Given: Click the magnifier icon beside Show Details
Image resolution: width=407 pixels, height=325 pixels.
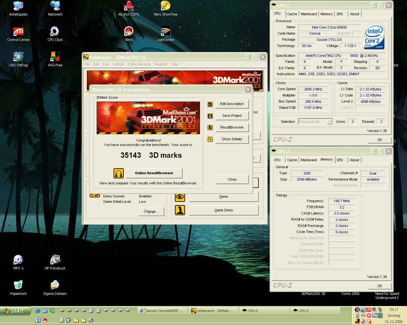Looking at the screenshot, I should [x=210, y=139].
